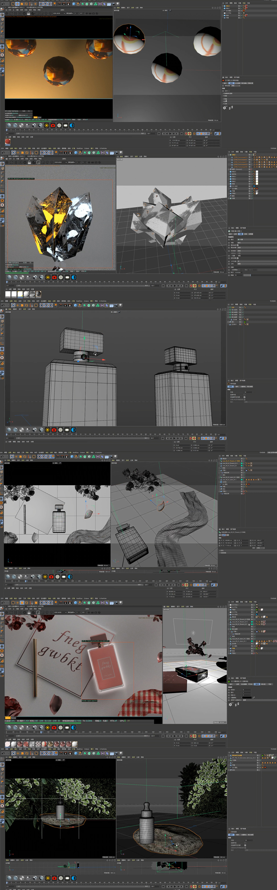This screenshot has height=890, width=277.
Task: Toggle Z axis lock in crystal window
Action: click(x=50, y=153)
